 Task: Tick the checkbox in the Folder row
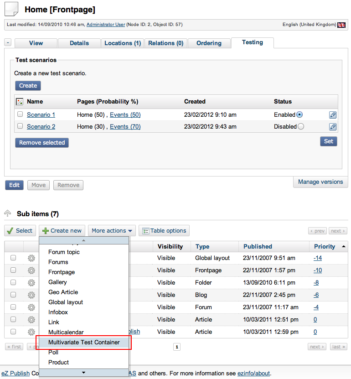click(x=13, y=283)
